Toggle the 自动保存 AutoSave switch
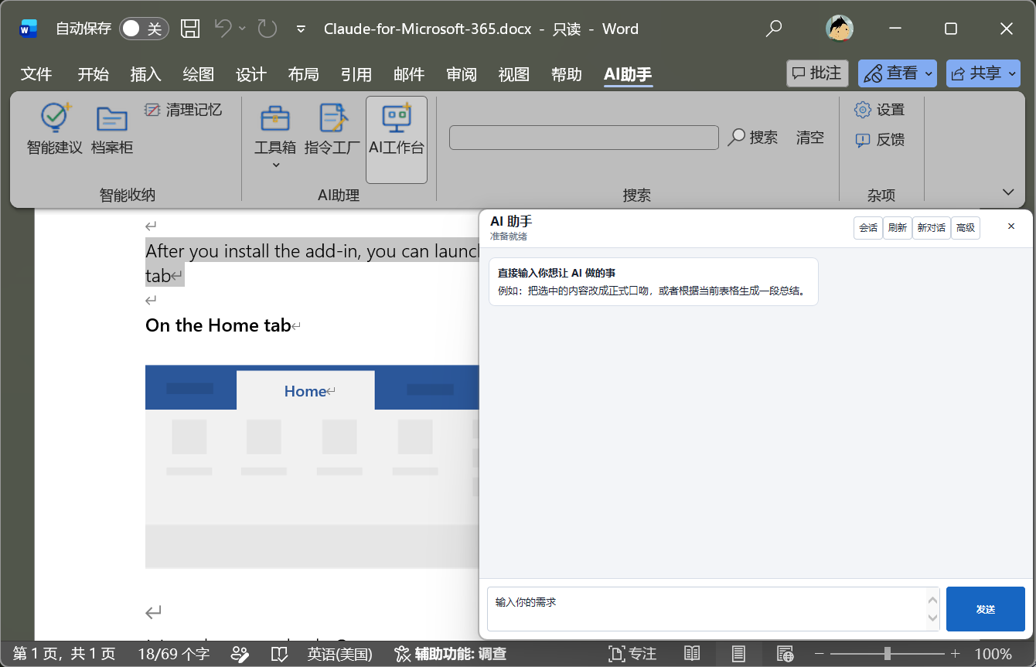 pos(144,29)
